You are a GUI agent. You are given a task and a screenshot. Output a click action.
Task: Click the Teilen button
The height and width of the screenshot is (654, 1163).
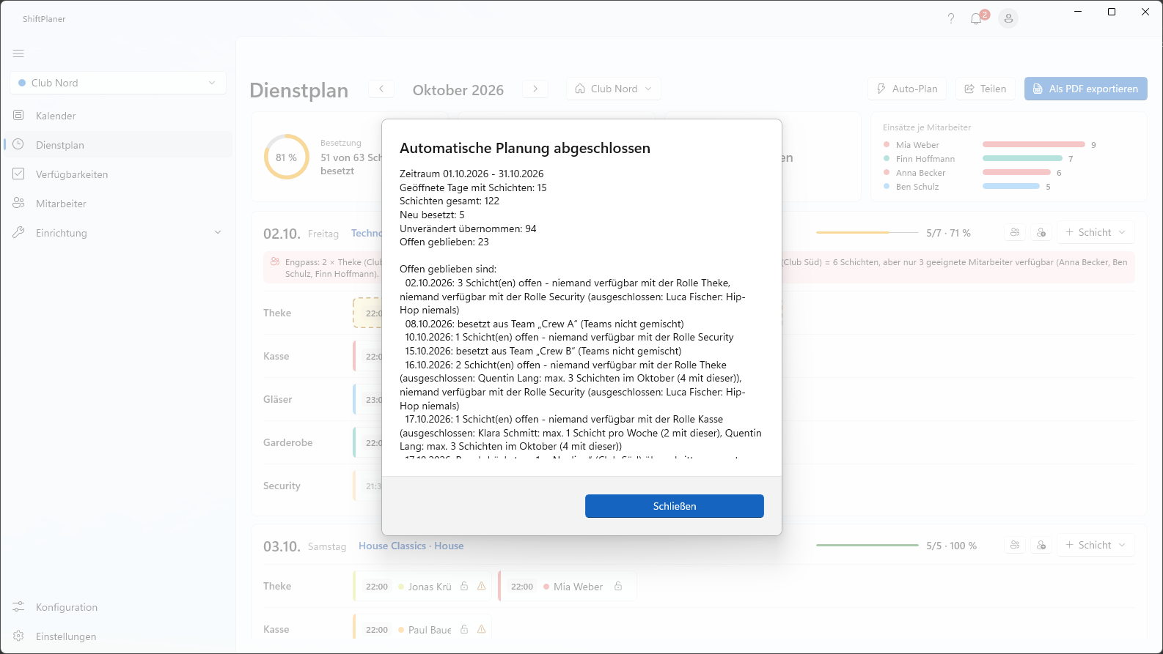point(986,89)
